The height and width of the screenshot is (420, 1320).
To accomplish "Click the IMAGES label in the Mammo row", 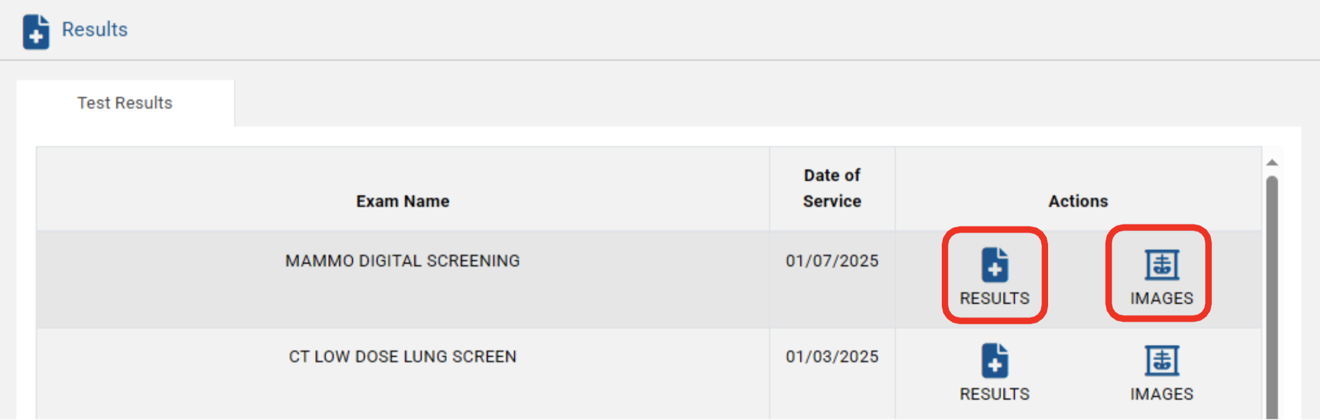I will (1162, 298).
